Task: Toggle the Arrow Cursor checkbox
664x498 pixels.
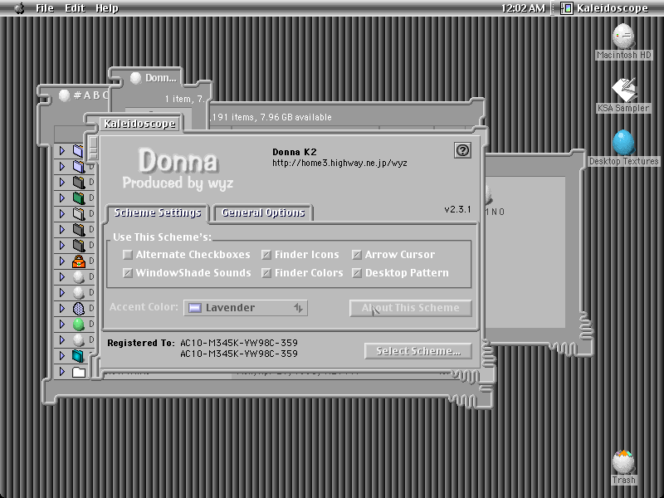Action: 357,255
